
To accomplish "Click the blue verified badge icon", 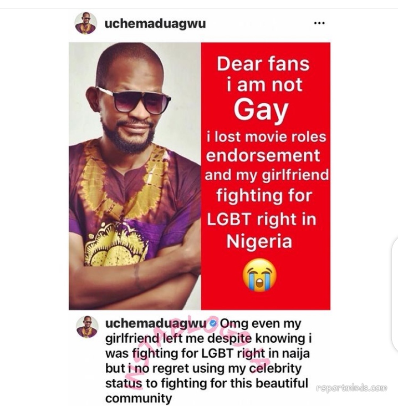I will (213, 324).
